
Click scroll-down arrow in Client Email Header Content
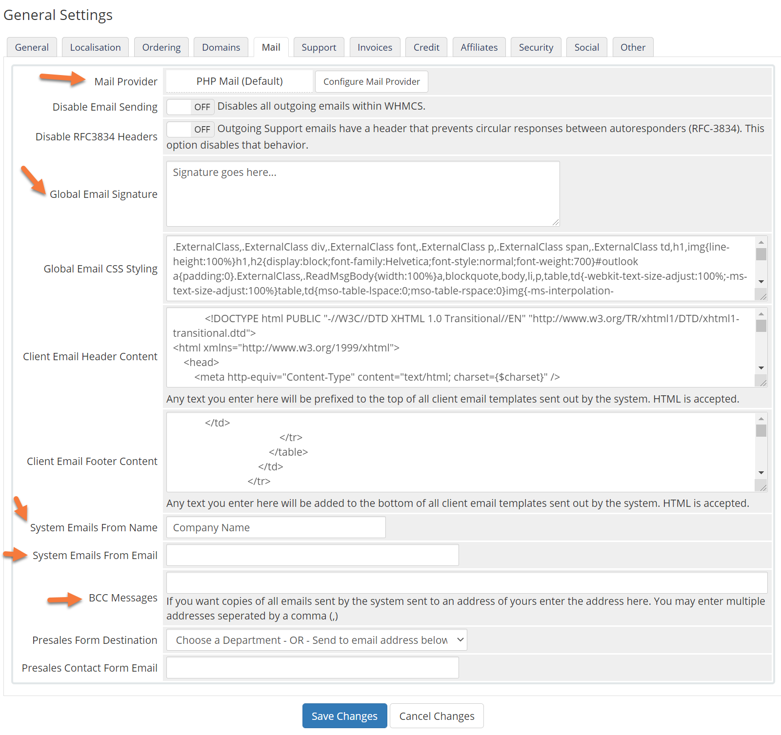pyautogui.click(x=761, y=368)
